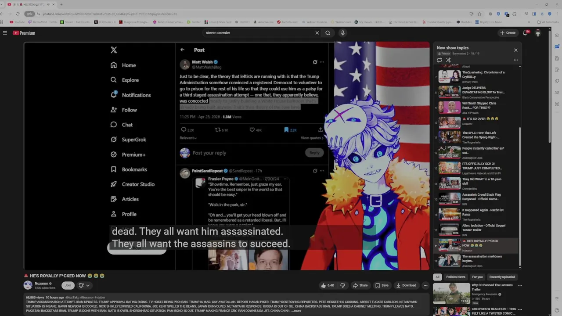Open more actions beside Download

[x=425, y=285]
